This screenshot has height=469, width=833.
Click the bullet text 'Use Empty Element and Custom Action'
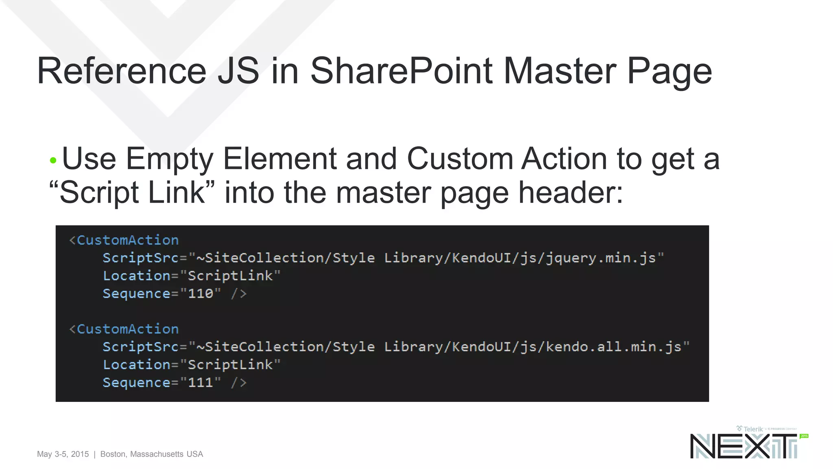coord(334,159)
